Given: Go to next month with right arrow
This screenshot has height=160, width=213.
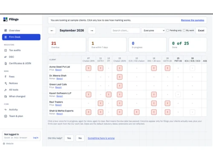Looking at the screenshot, I should pos(92,31).
